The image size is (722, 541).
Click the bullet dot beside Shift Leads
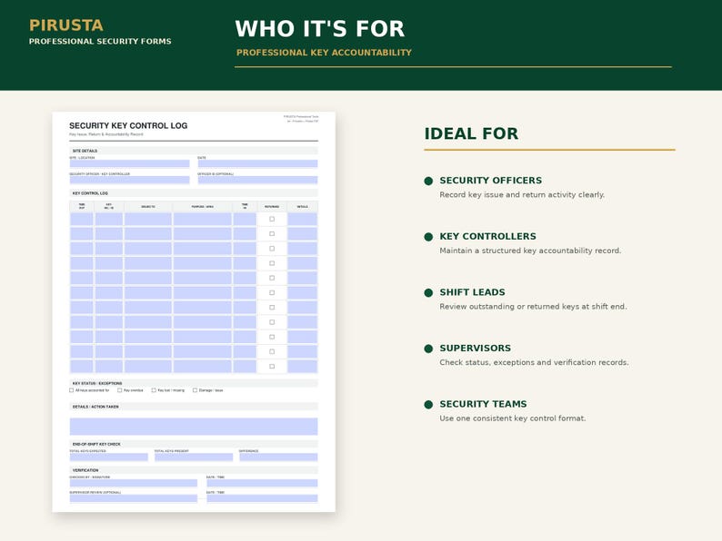click(428, 293)
